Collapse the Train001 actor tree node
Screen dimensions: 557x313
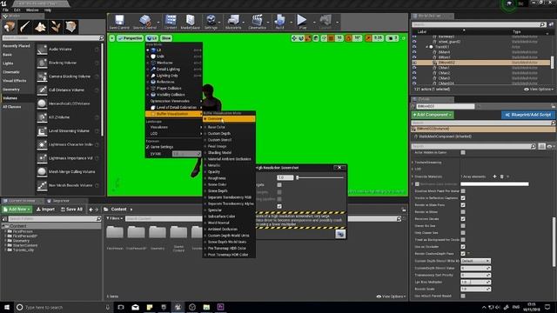click(427, 47)
